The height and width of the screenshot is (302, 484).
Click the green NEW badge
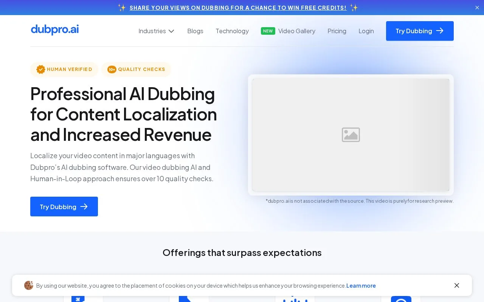268,31
